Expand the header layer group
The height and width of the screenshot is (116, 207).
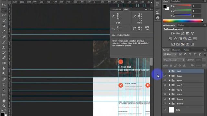(170, 103)
